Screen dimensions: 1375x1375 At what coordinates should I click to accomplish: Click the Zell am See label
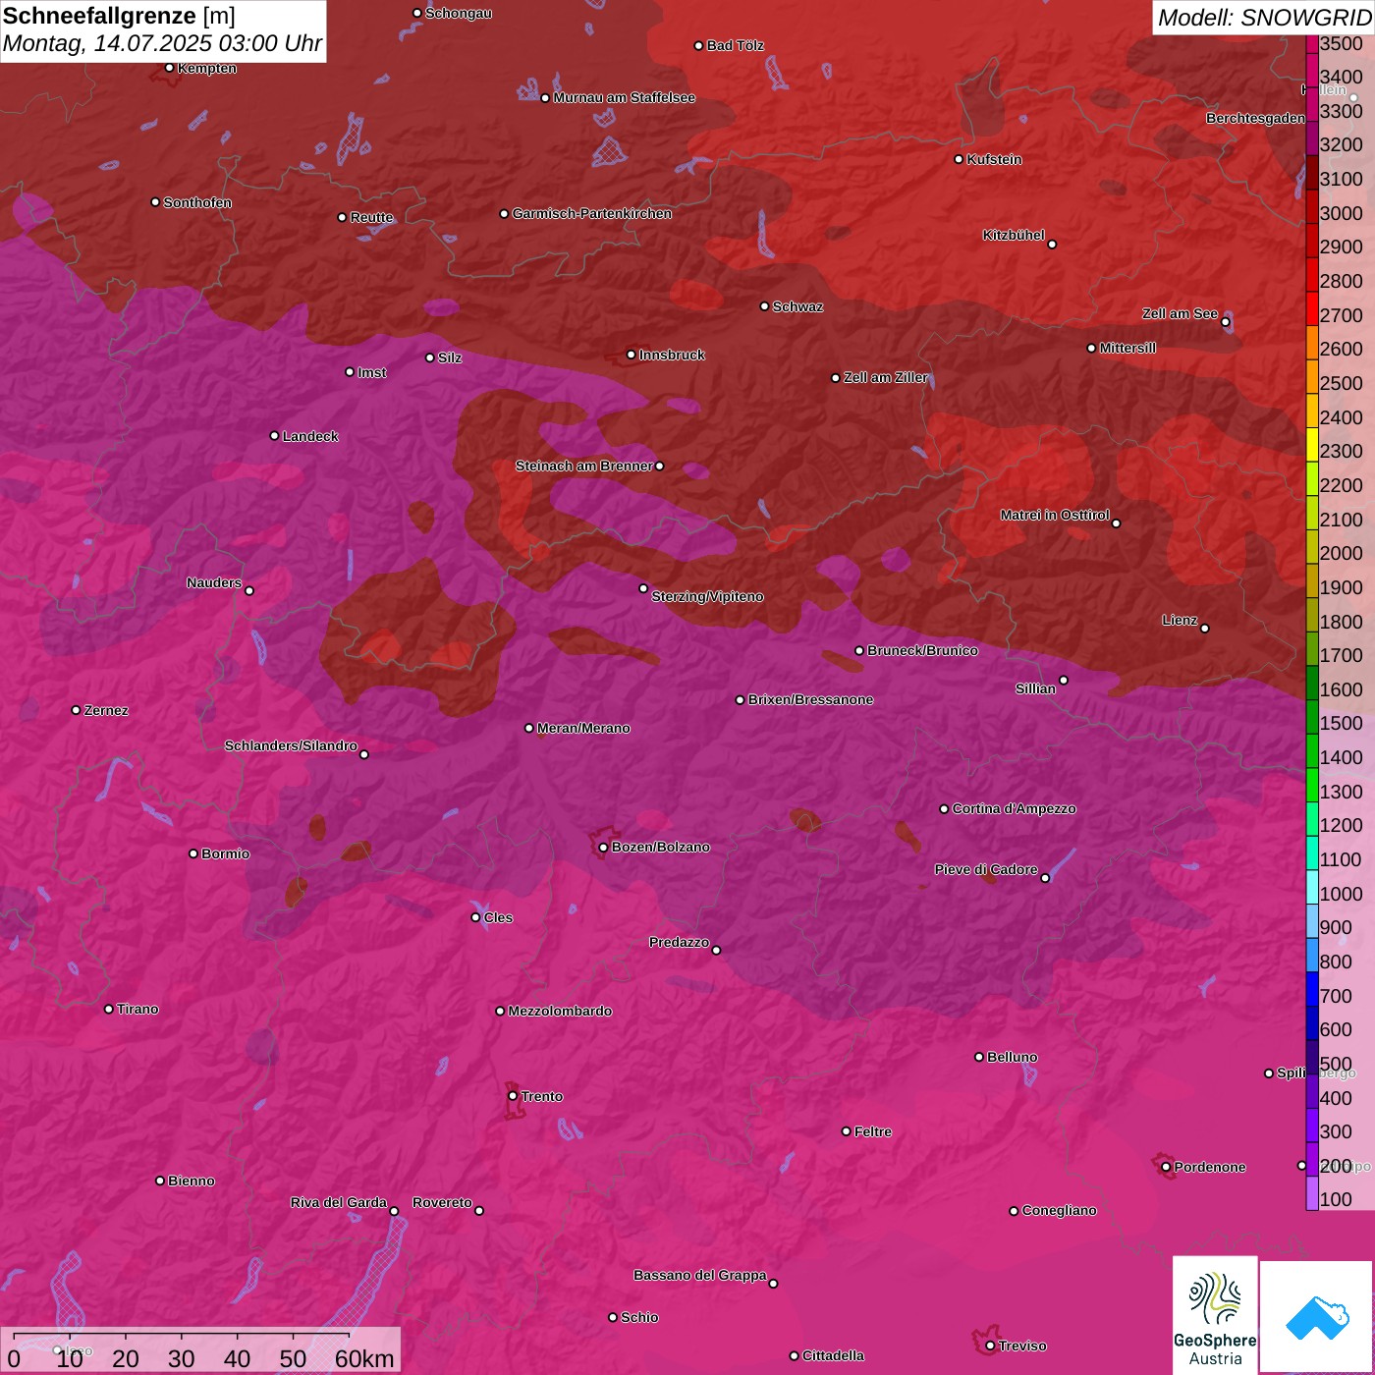[1180, 313]
